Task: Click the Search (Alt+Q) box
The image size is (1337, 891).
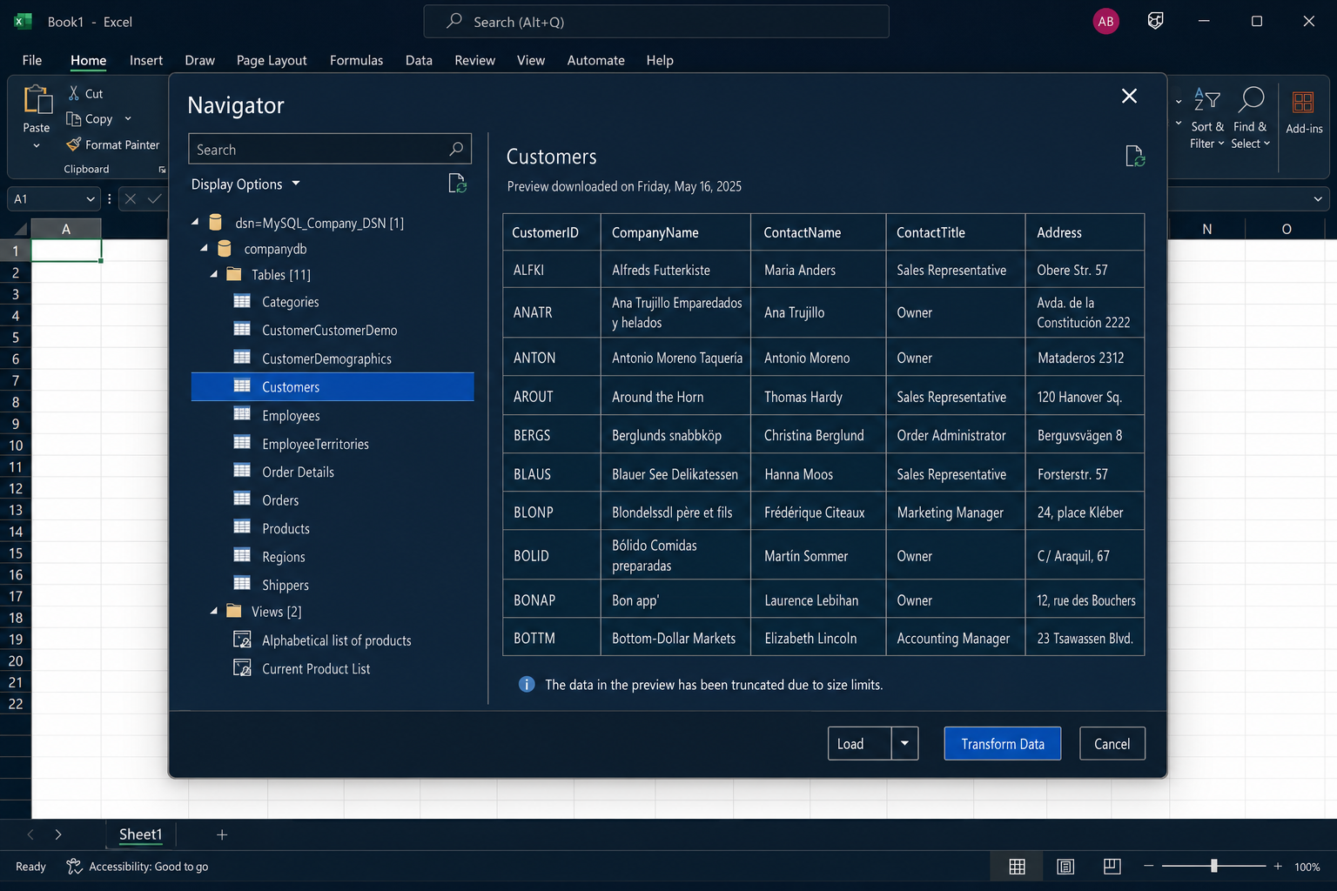Action: [x=656, y=22]
